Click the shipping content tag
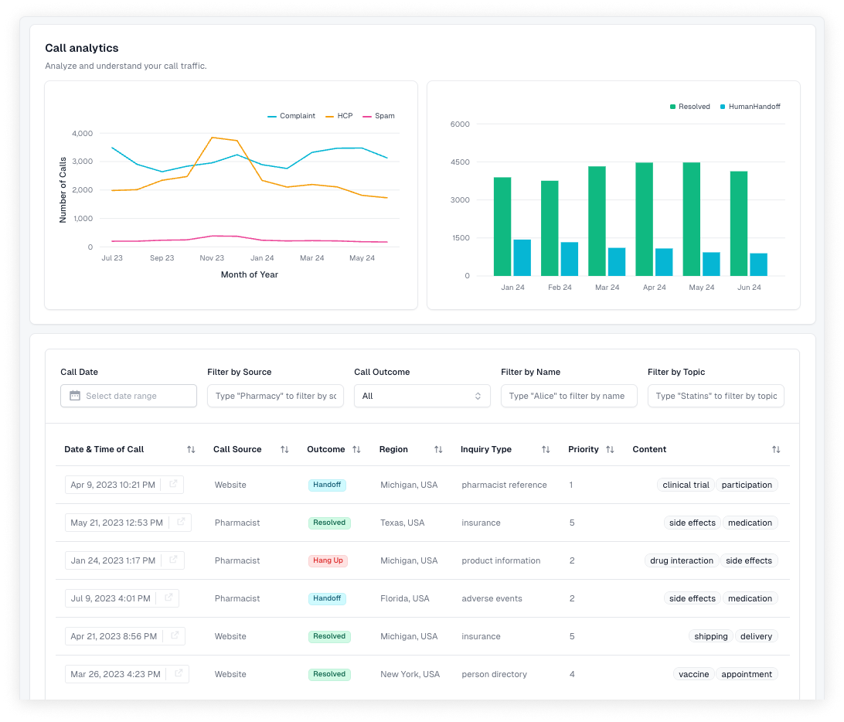This screenshot has width=844, height=722. pos(710,636)
